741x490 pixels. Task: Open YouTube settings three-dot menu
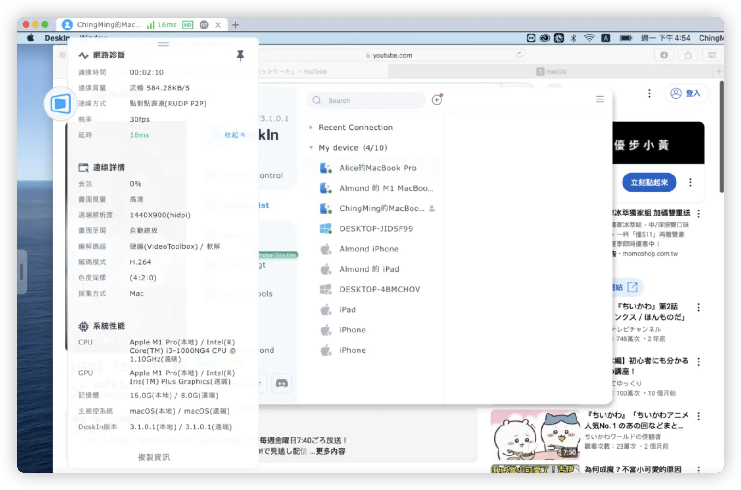pyautogui.click(x=649, y=93)
